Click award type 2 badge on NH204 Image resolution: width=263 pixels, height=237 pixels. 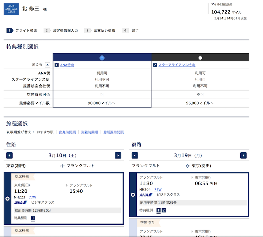click(x=164, y=210)
